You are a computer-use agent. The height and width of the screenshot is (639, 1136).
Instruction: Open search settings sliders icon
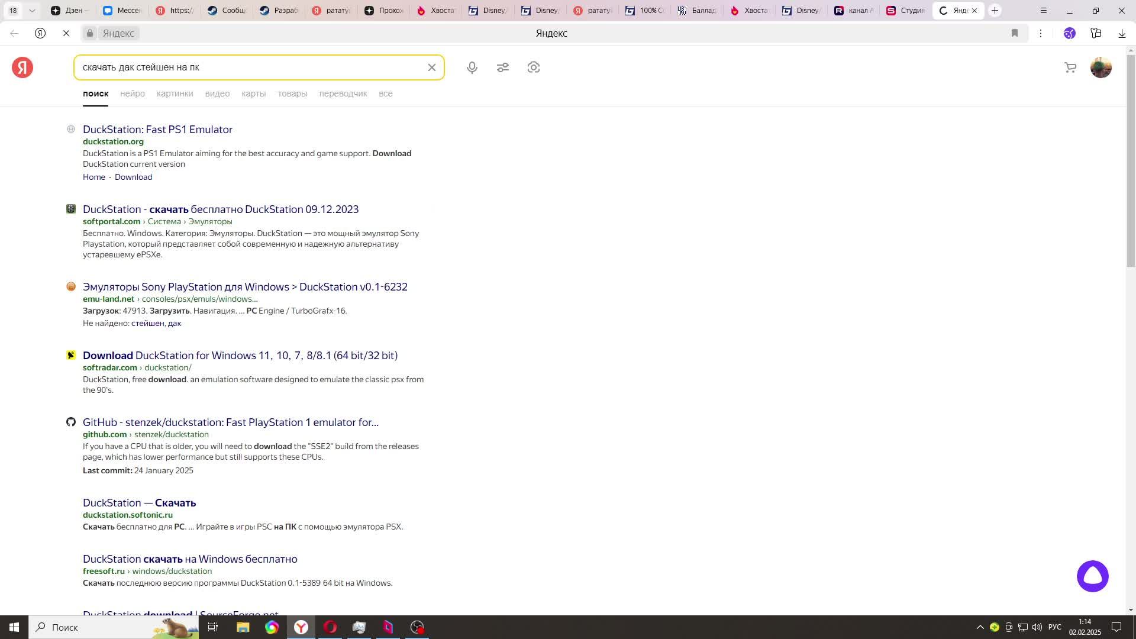pos(503,67)
